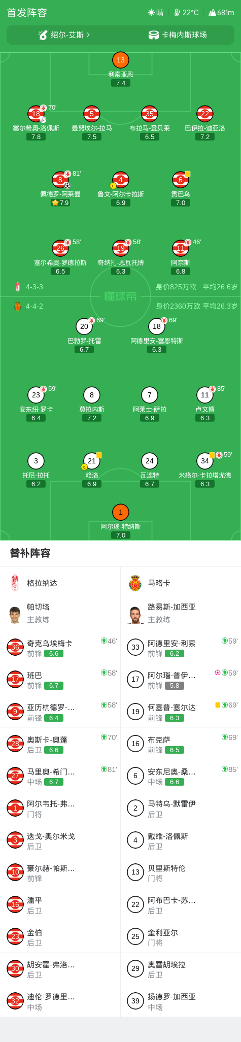Tap goalkeeper 阿尔瑙-特纳斯 number 1 icon
The width and height of the screenshot is (241, 1042).
coord(120,512)
